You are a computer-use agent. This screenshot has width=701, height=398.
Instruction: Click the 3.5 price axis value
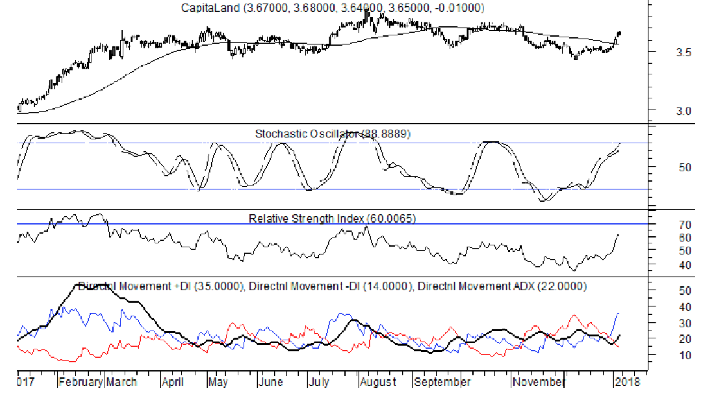(x=684, y=53)
